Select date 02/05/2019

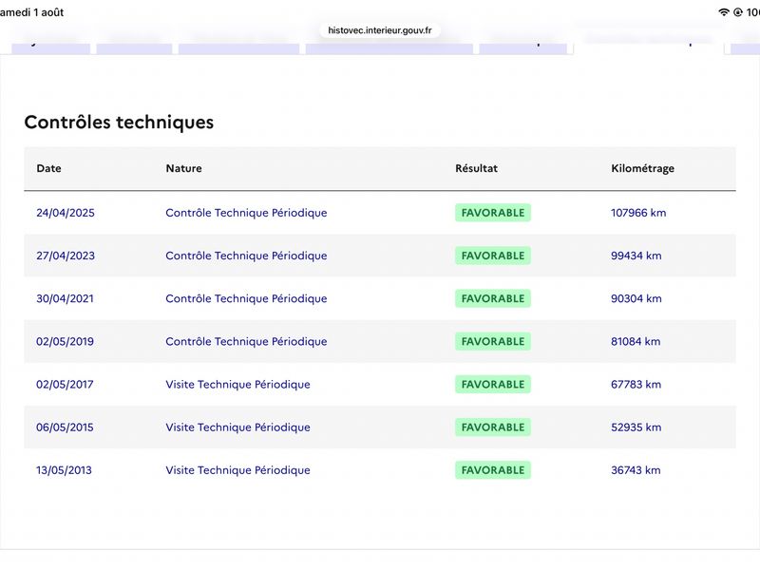point(65,342)
